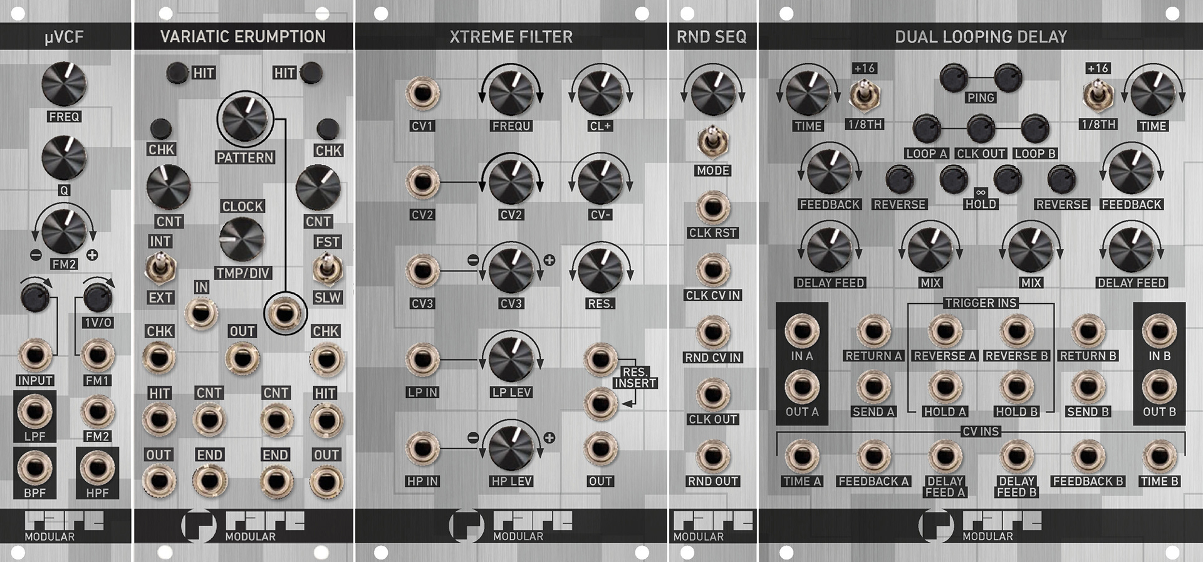Viewport: 1203px width, 562px height.
Task: Click the HP IN jack
Action: (422, 448)
